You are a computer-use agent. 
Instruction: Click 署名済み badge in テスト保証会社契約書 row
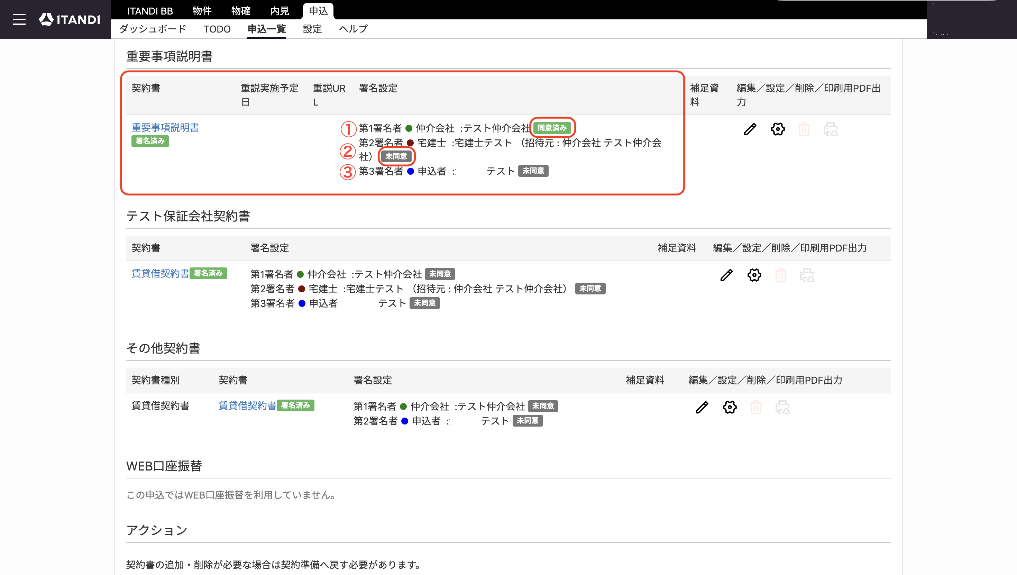pos(208,273)
